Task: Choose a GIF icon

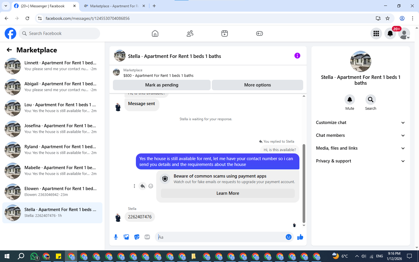Action: pyautogui.click(x=147, y=237)
